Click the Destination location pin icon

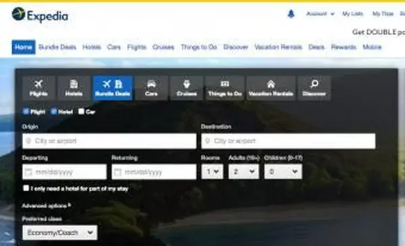click(207, 141)
